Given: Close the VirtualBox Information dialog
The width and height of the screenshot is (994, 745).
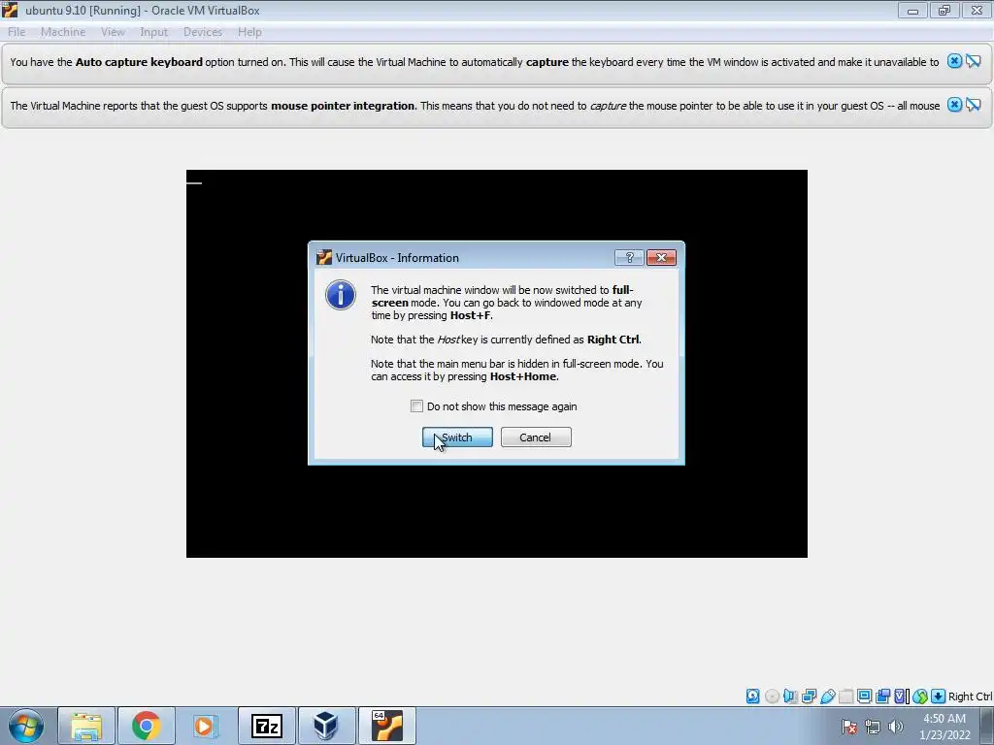Looking at the screenshot, I should tap(661, 257).
